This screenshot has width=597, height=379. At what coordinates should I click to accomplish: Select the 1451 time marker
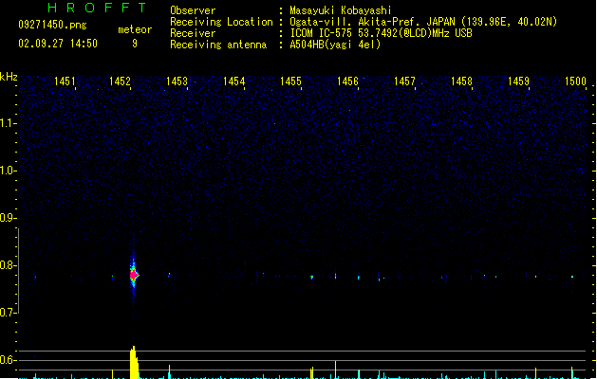[x=65, y=82]
